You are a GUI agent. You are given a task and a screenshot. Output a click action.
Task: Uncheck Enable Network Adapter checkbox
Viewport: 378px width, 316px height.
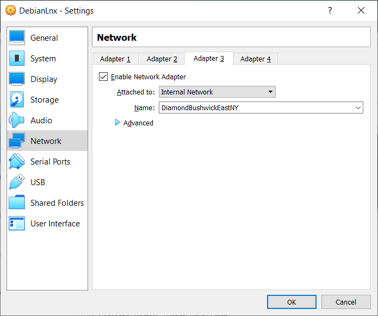[103, 77]
